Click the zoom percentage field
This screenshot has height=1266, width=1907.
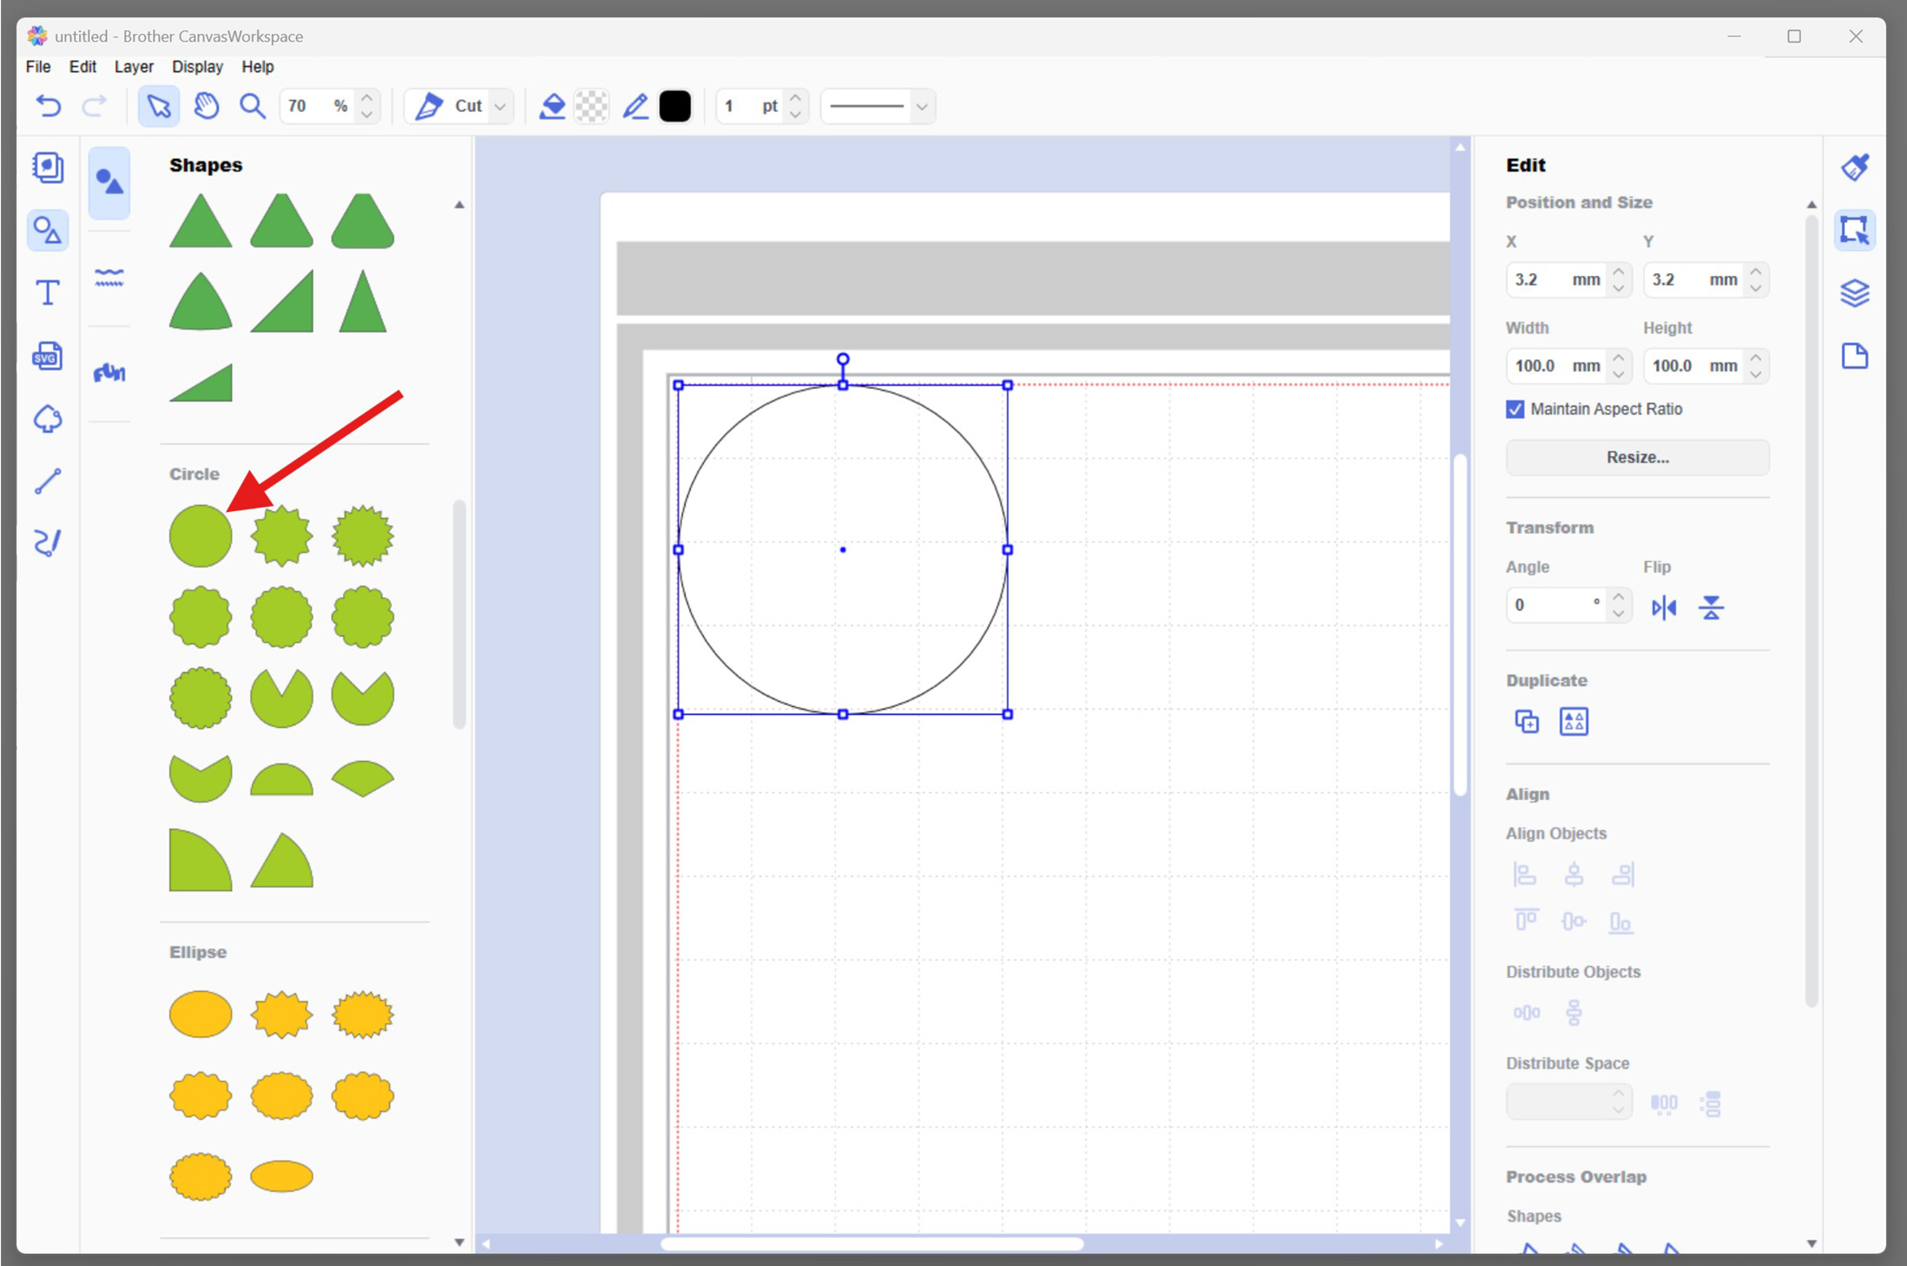(x=318, y=106)
